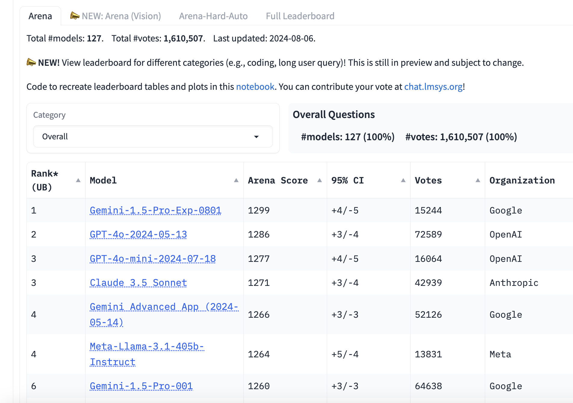Viewport: 573px width, 403px height.
Task: Sort by the 95% CI column arrow
Action: pos(403,180)
